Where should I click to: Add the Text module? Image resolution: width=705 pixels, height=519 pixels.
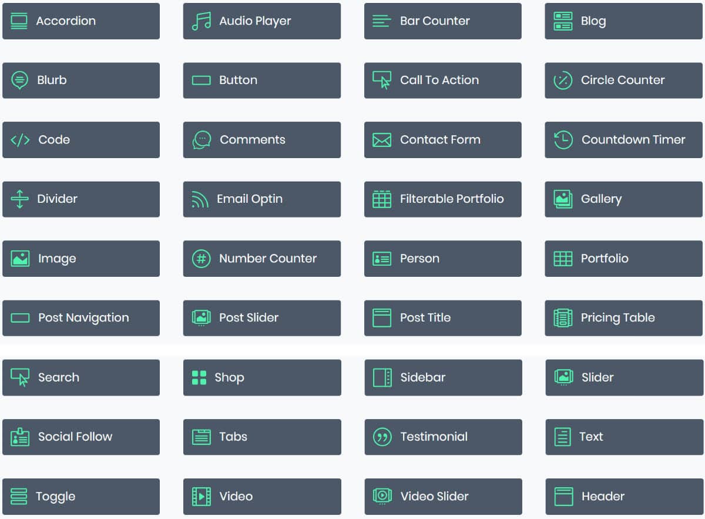[x=625, y=437]
